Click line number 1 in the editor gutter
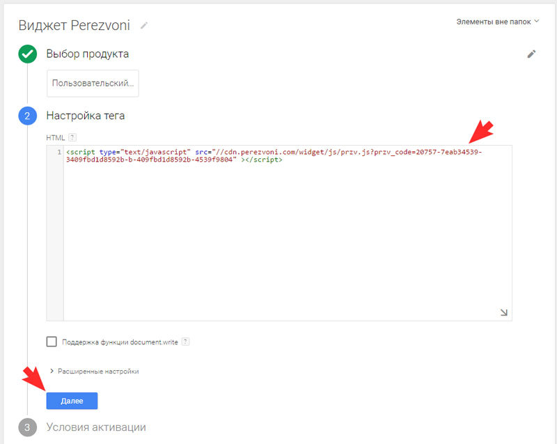This screenshot has width=557, height=444. tap(59, 152)
